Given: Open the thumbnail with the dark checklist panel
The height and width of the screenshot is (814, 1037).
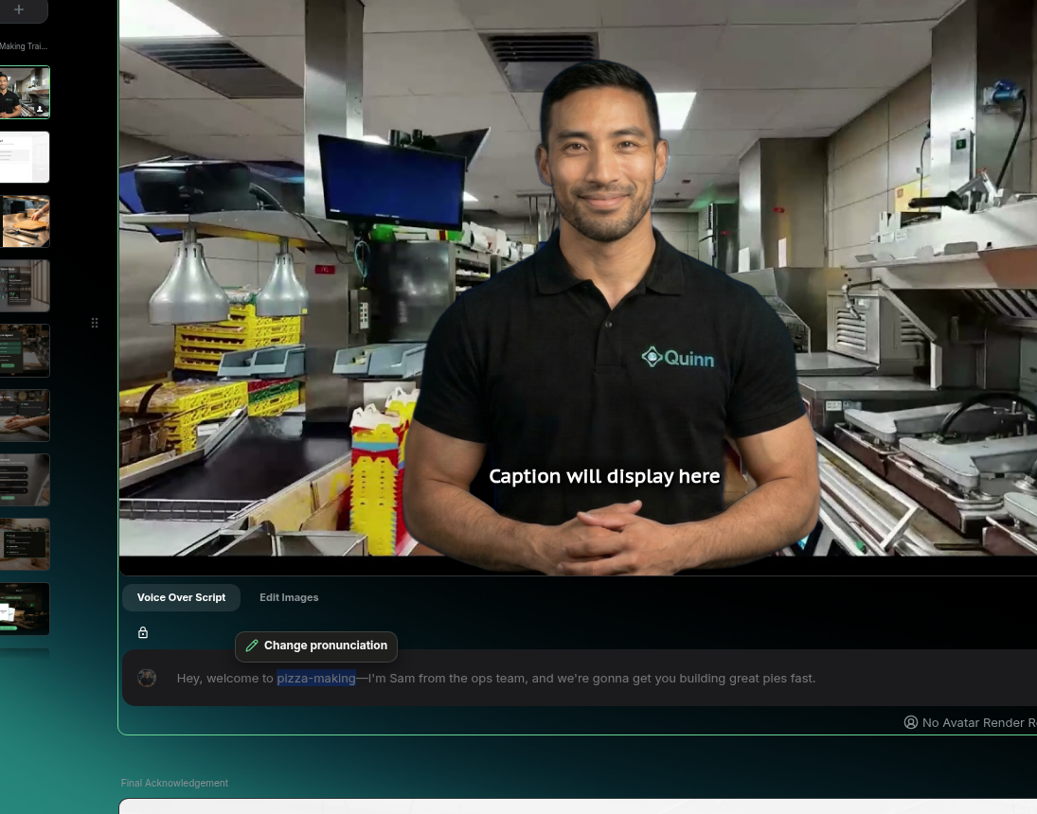Looking at the screenshot, I should (25, 544).
